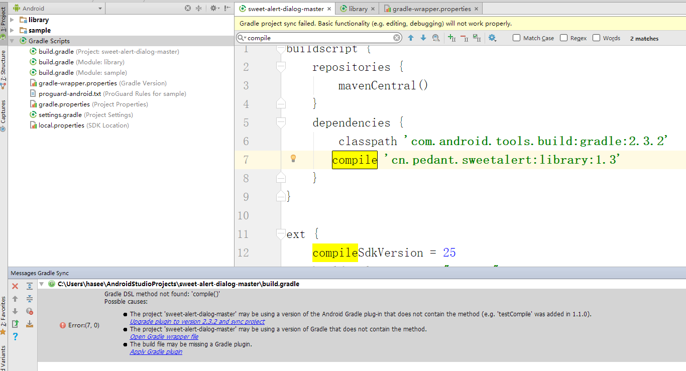Fold the repositories block on line 2
The width and height of the screenshot is (686, 371).
coord(281,67)
